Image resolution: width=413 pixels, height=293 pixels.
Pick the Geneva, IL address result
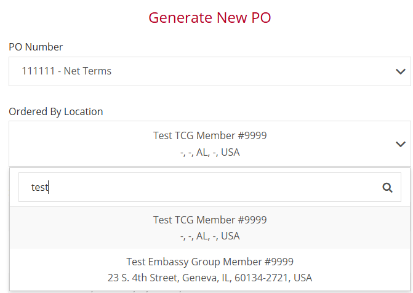[210, 278]
